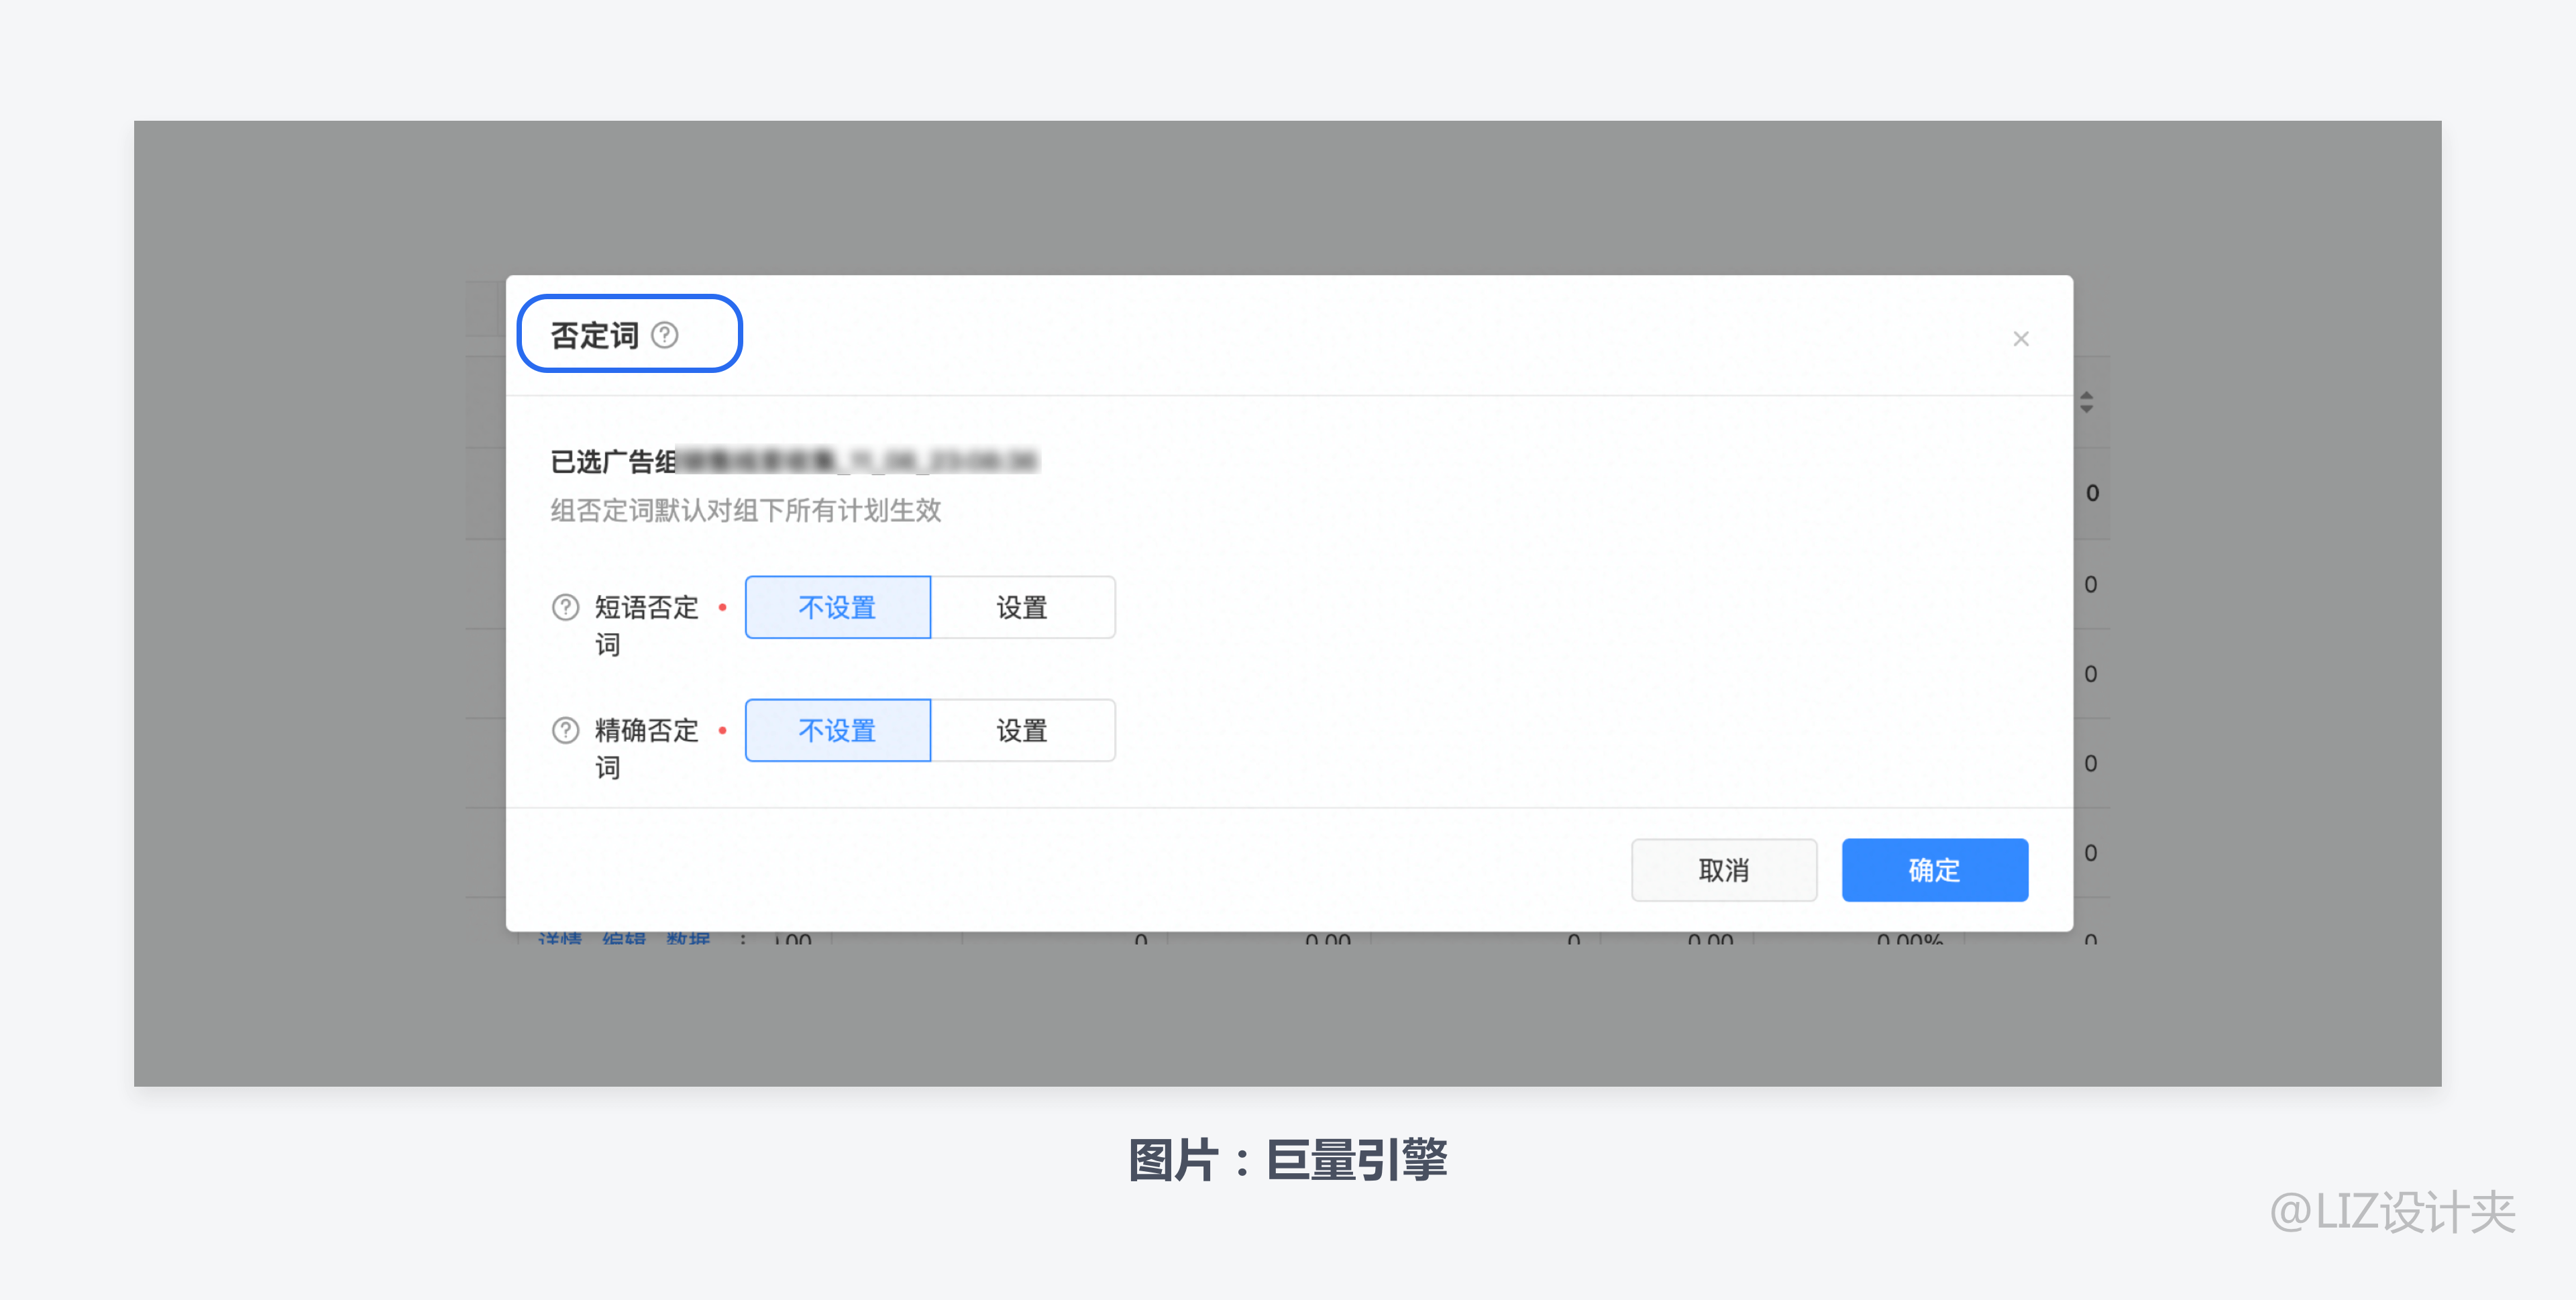Click the column sort arrows behind dialog
The image size is (2576, 1300).
click(2086, 402)
